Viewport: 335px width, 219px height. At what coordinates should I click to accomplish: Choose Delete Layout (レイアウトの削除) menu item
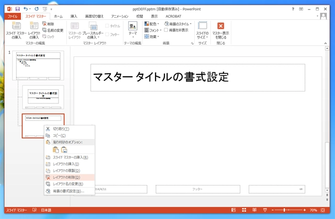point(70,177)
